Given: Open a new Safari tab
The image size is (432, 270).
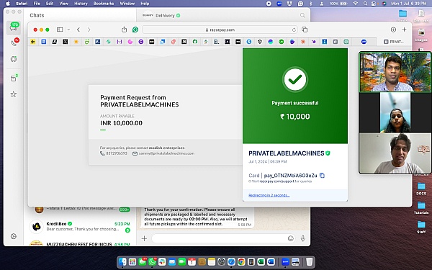Looking at the screenshot, I should (404, 30).
